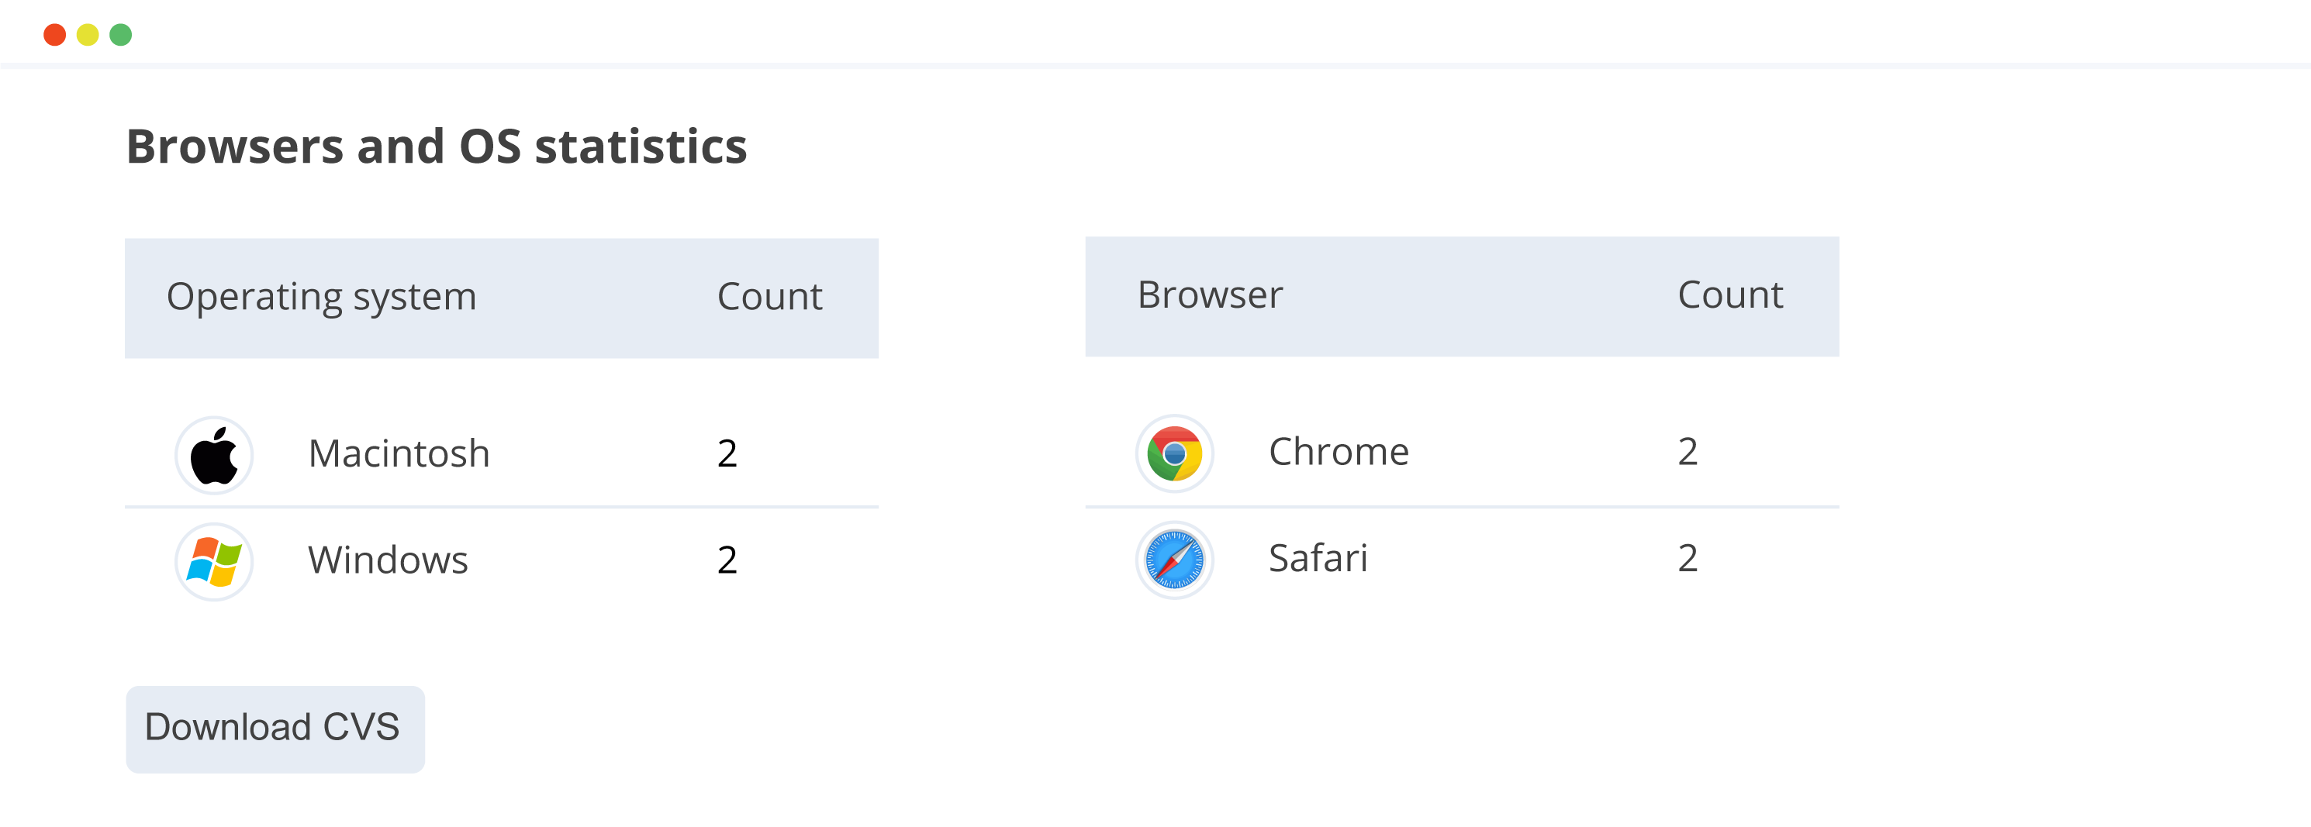Click Count header in Browser table
This screenshot has width=2311, height=827.
click(1731, 295)
